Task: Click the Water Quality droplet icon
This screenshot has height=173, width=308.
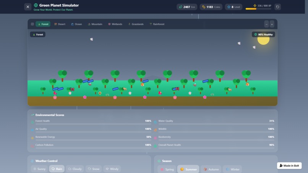Action: (x=156, y=122)
